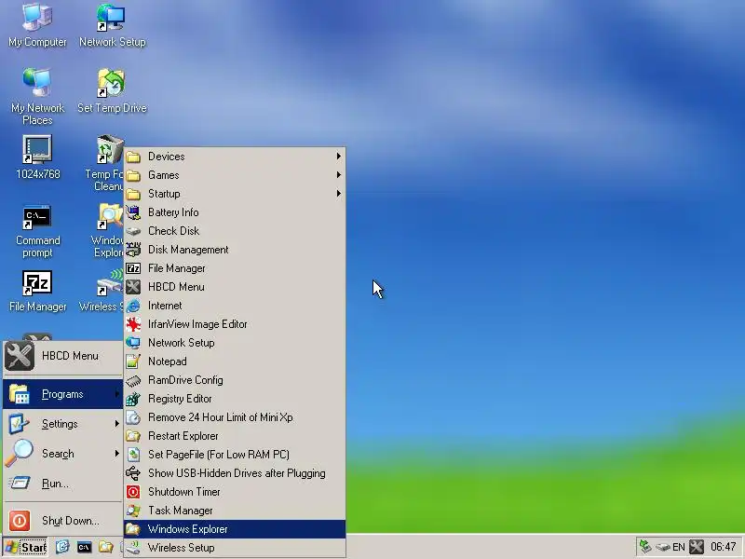Viewport: 745px width, 559px height.
Task: Open Set PageFile (For Low RAM PC)
Action: coord(235,455)
